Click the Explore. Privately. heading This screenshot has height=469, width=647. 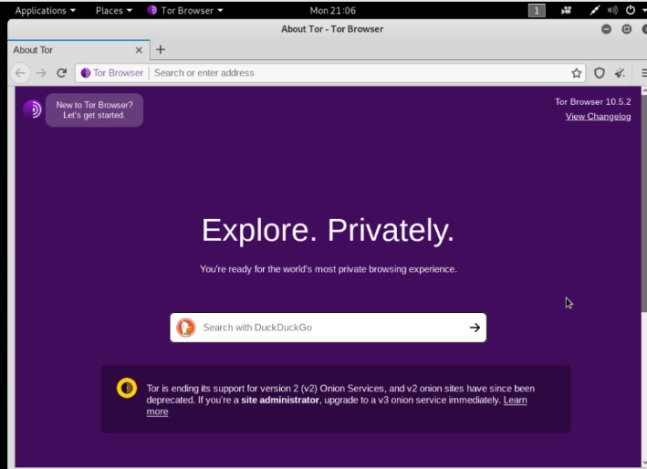[x=328, y=230]
